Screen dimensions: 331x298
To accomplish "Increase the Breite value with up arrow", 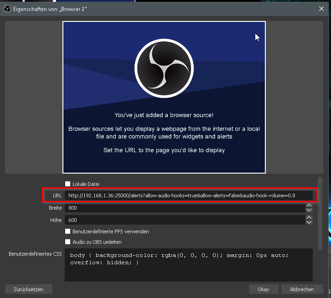I will (x=309, y=206).
